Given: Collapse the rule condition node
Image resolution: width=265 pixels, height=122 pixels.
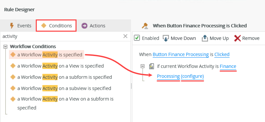Looking at the screenshot, I should coord(143,66).
